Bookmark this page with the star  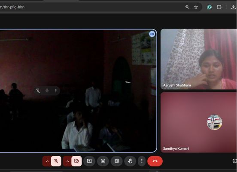point(196,7)
